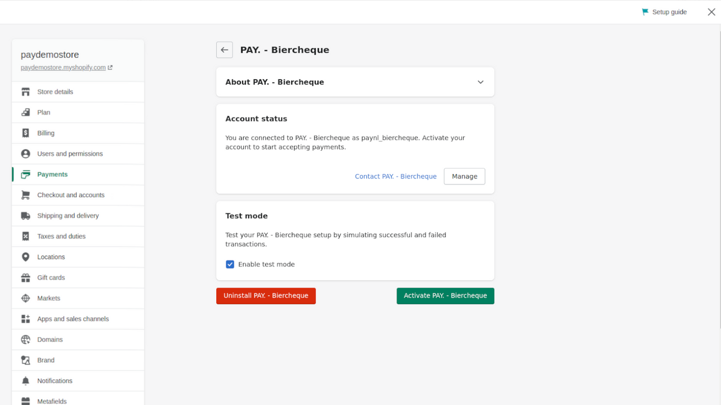
Task: Uncheck Enable test mode checkbox
Action: point(230,264)
